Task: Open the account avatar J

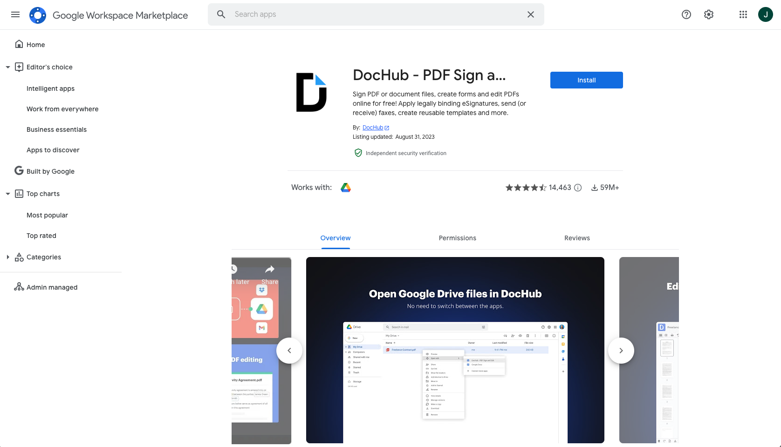Action: [766, 14]
